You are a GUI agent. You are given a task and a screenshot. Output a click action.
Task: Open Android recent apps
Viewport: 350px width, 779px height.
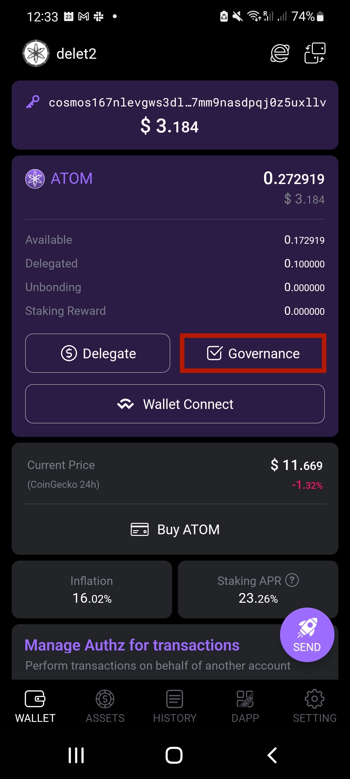coord(76,755)
